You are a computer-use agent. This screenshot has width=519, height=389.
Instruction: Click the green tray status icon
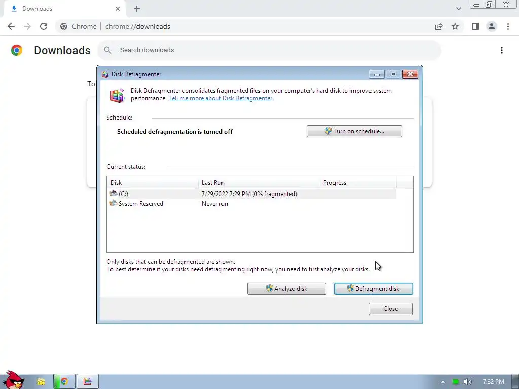pos(456,382)
